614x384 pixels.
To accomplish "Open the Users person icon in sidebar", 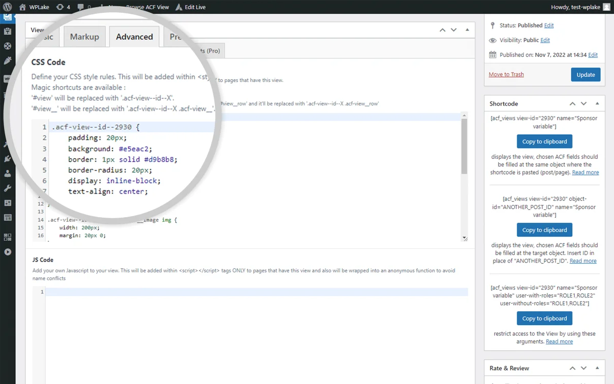I will (8, 174).
